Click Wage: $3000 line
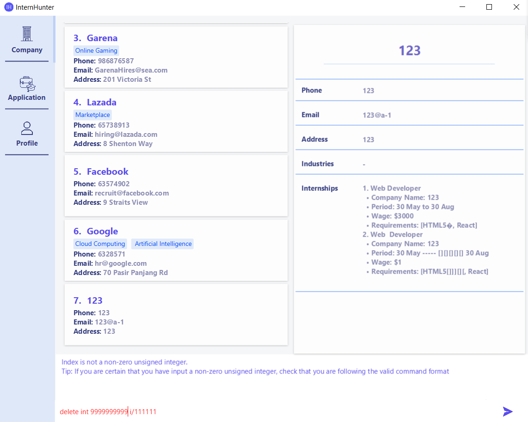This screenshot has width=528, height=422. pyautogui.click(x=392, y=216)
